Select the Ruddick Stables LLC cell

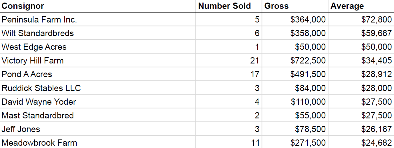point(98,88)
